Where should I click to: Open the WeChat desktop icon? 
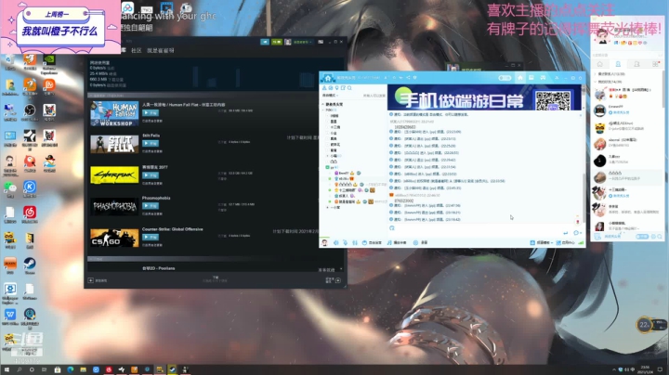click(x=10, y=187)
